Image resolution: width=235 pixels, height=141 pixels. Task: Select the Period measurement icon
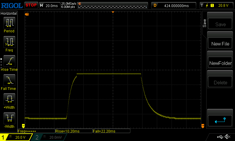click(9, 23)
